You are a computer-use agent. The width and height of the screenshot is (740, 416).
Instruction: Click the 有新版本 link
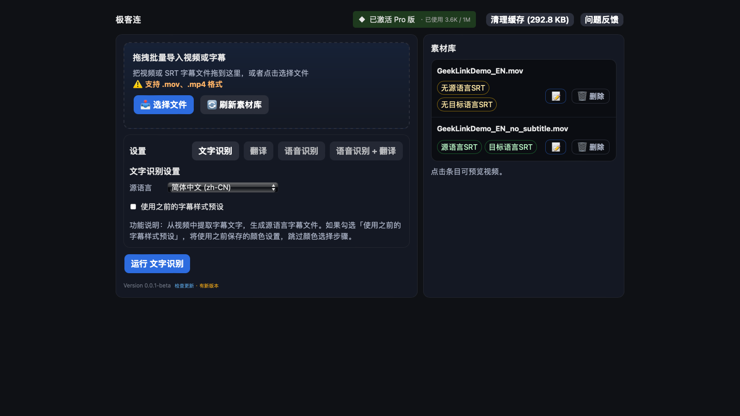(209, 286)
